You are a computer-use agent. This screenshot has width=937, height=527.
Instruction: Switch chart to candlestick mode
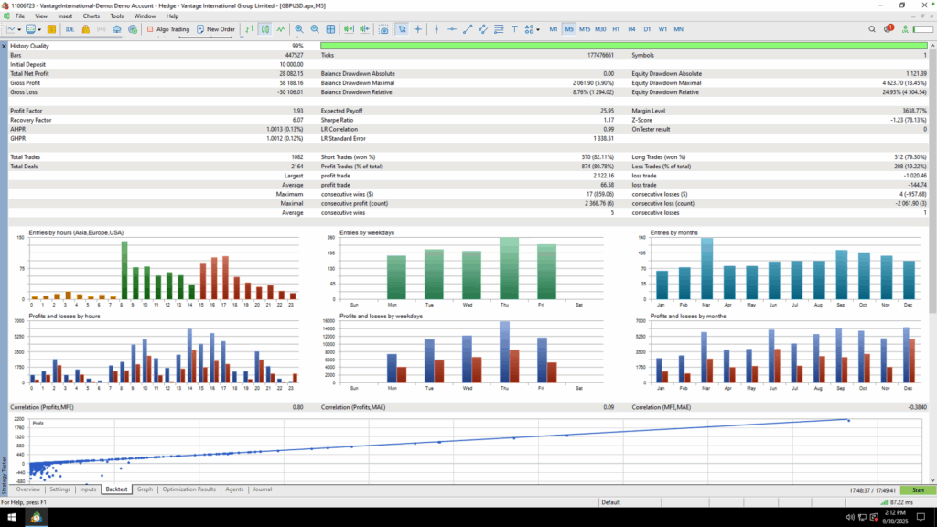(264, 29)
